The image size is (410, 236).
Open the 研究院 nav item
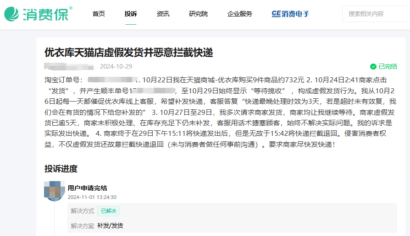(x=198, y=14)
